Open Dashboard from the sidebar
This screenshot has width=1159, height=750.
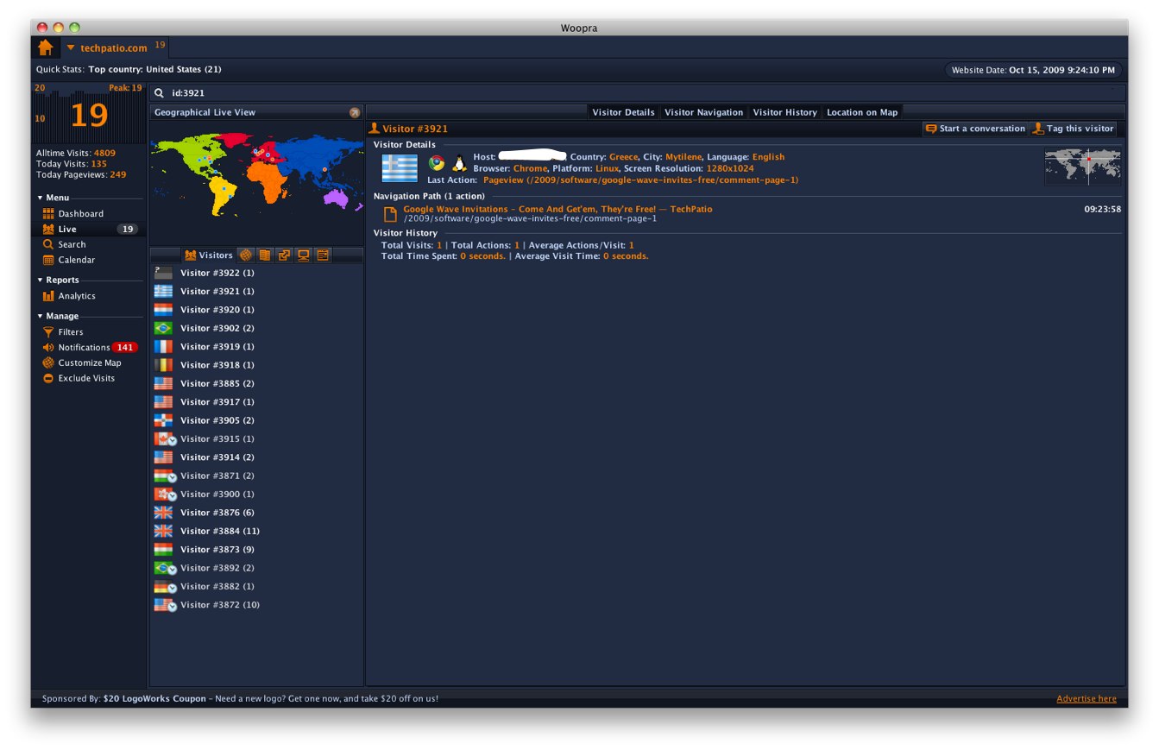click(80, 214)
